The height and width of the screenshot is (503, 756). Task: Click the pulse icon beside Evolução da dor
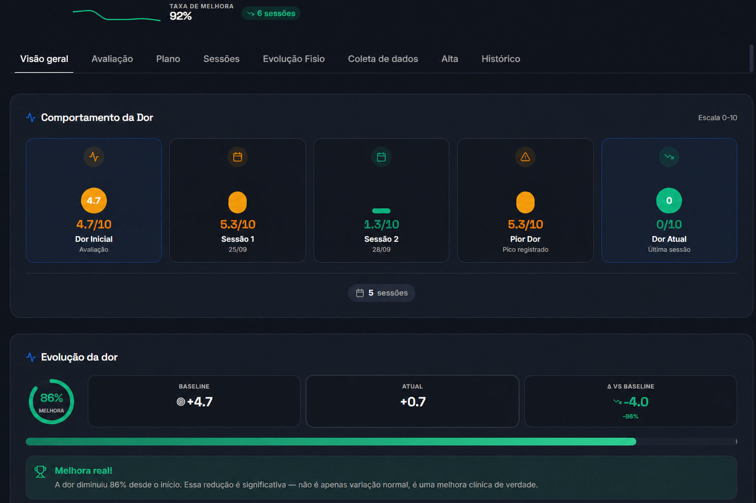click(31, 357)
